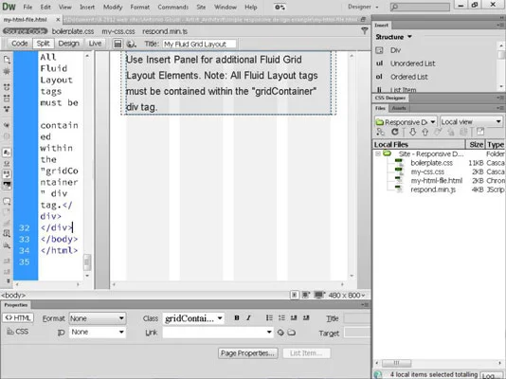
Task: Select the CSS Designer panel tab
Action: [x=390, y=98]
